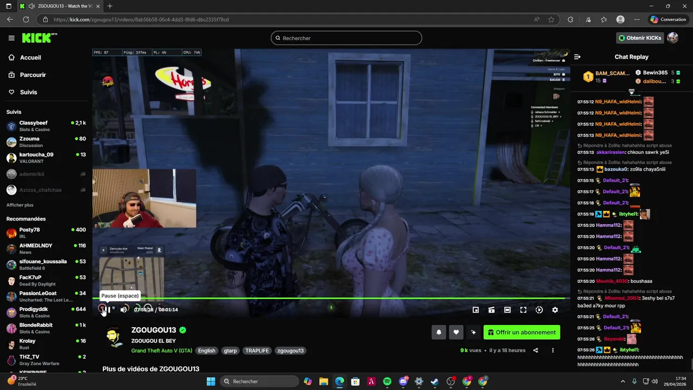This screenshot has width=693, height=390.
Task: Open Krolay recommended channel
Action: coord(46,344)
